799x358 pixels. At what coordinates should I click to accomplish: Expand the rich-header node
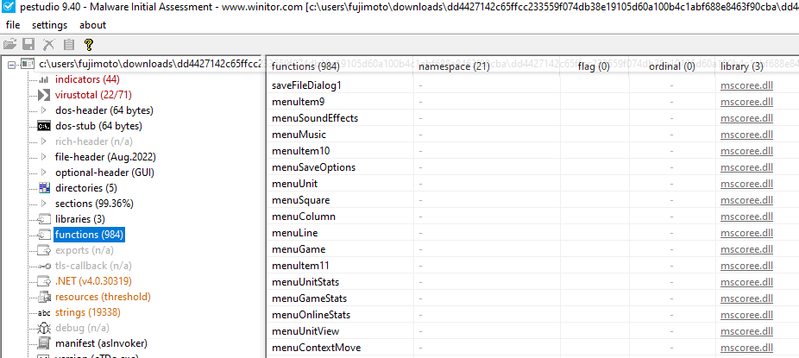[x=44, y=141]
